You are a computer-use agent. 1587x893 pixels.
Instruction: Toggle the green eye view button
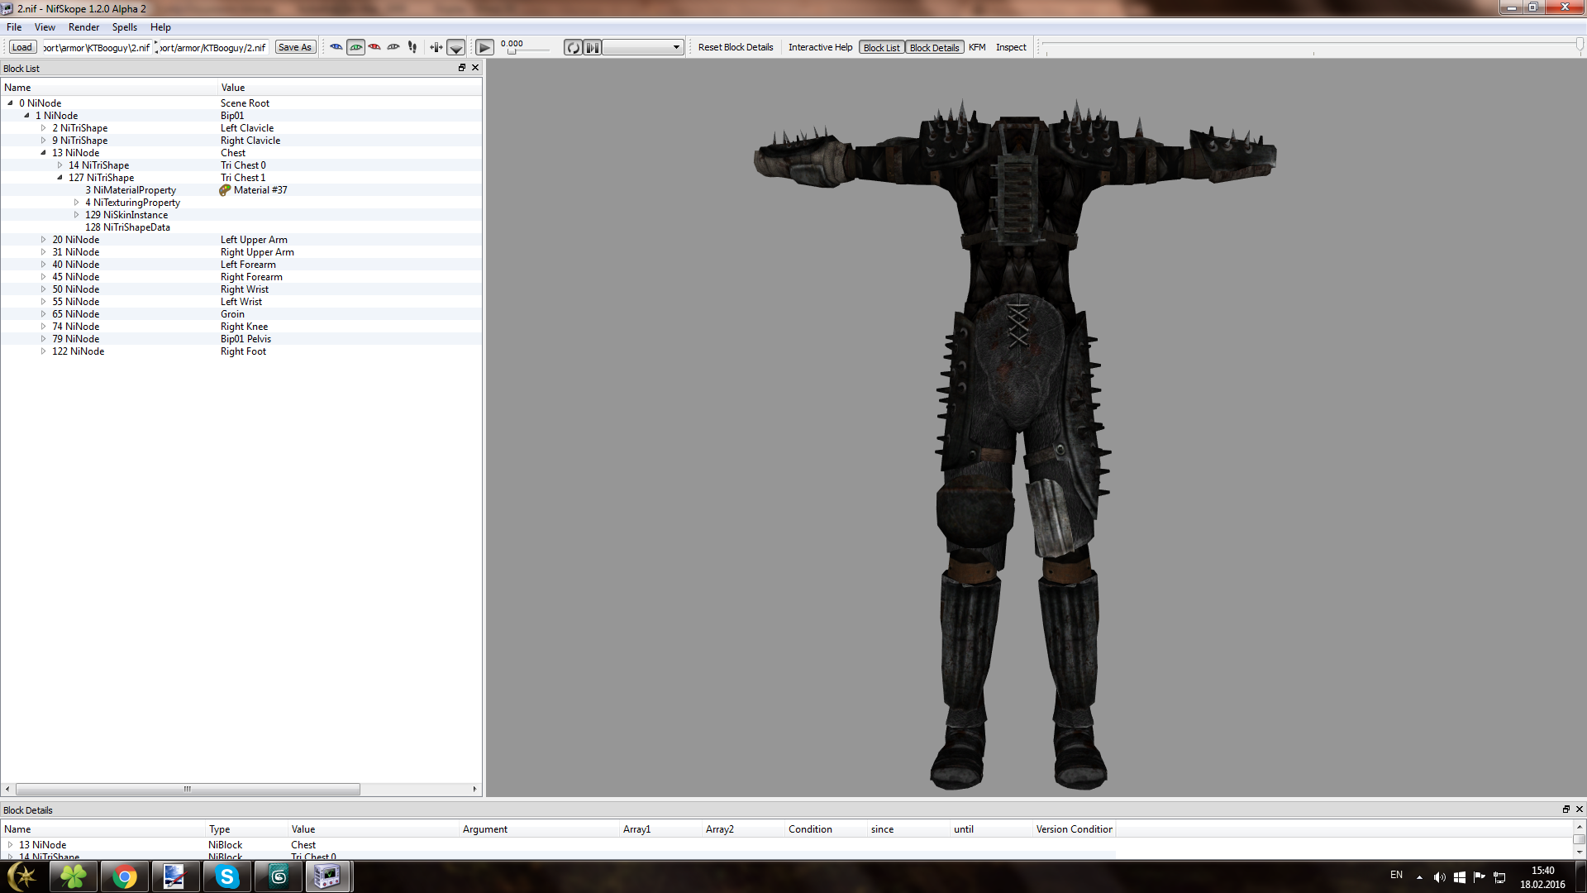pos(355,47)
